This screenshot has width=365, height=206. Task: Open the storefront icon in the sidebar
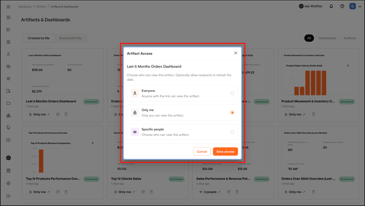8,171
